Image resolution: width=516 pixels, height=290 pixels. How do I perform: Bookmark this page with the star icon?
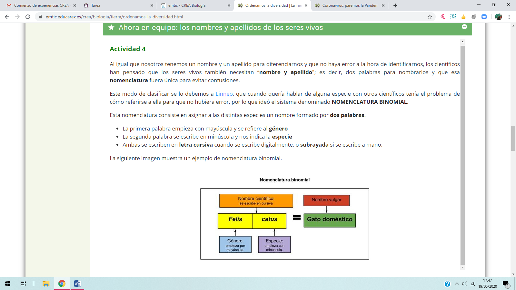click(x=430, y=17)
